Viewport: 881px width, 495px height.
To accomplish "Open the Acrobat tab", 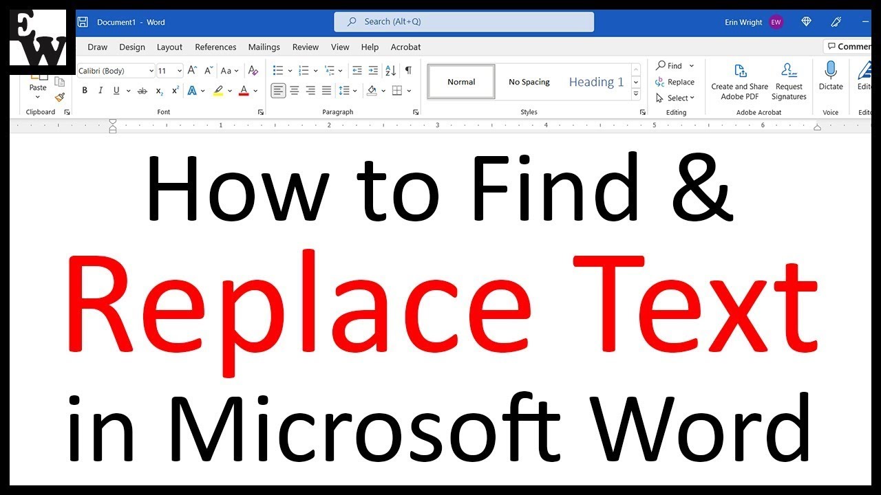I will pos(405,47).
